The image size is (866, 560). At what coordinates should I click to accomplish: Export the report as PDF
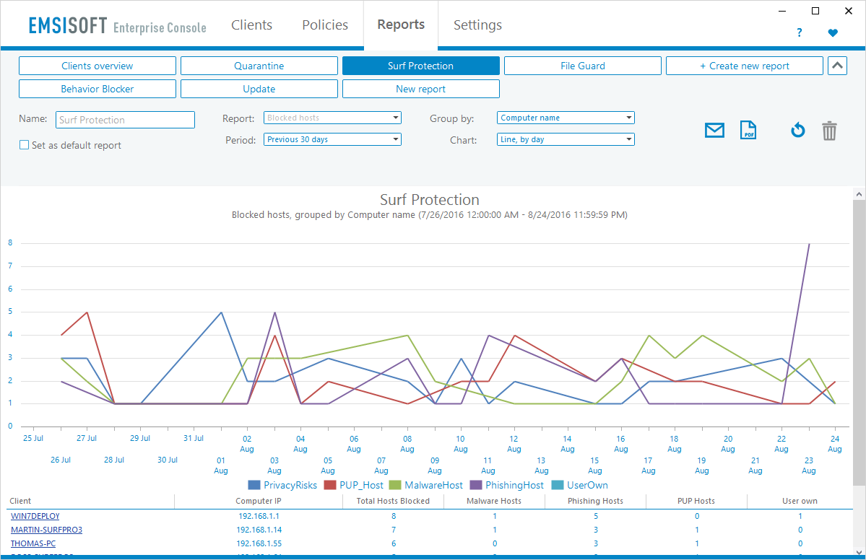click(748, 130)
